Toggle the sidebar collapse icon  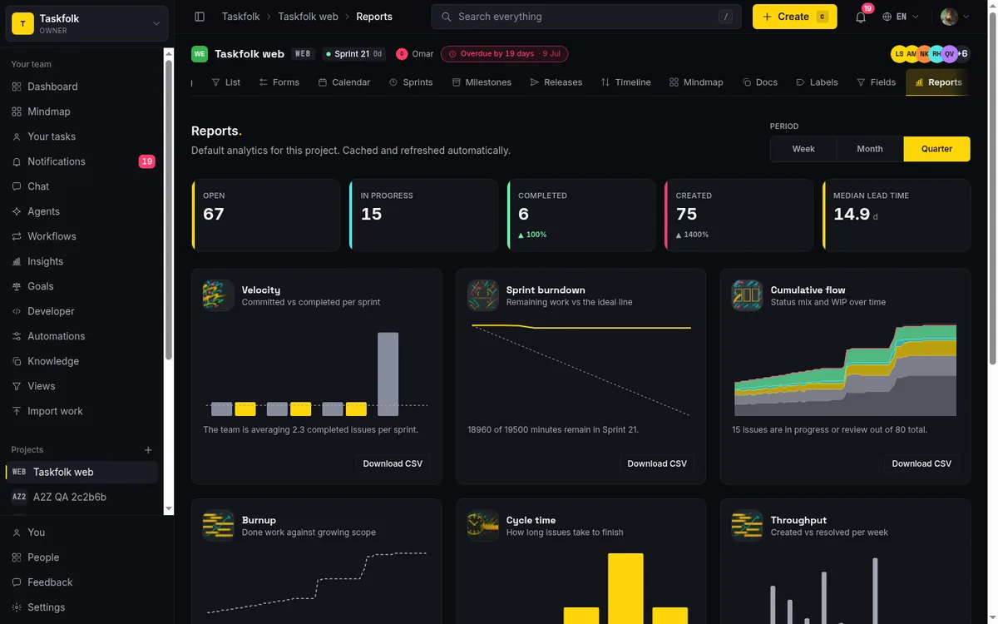pyautogui.click(x=200, y=17)
